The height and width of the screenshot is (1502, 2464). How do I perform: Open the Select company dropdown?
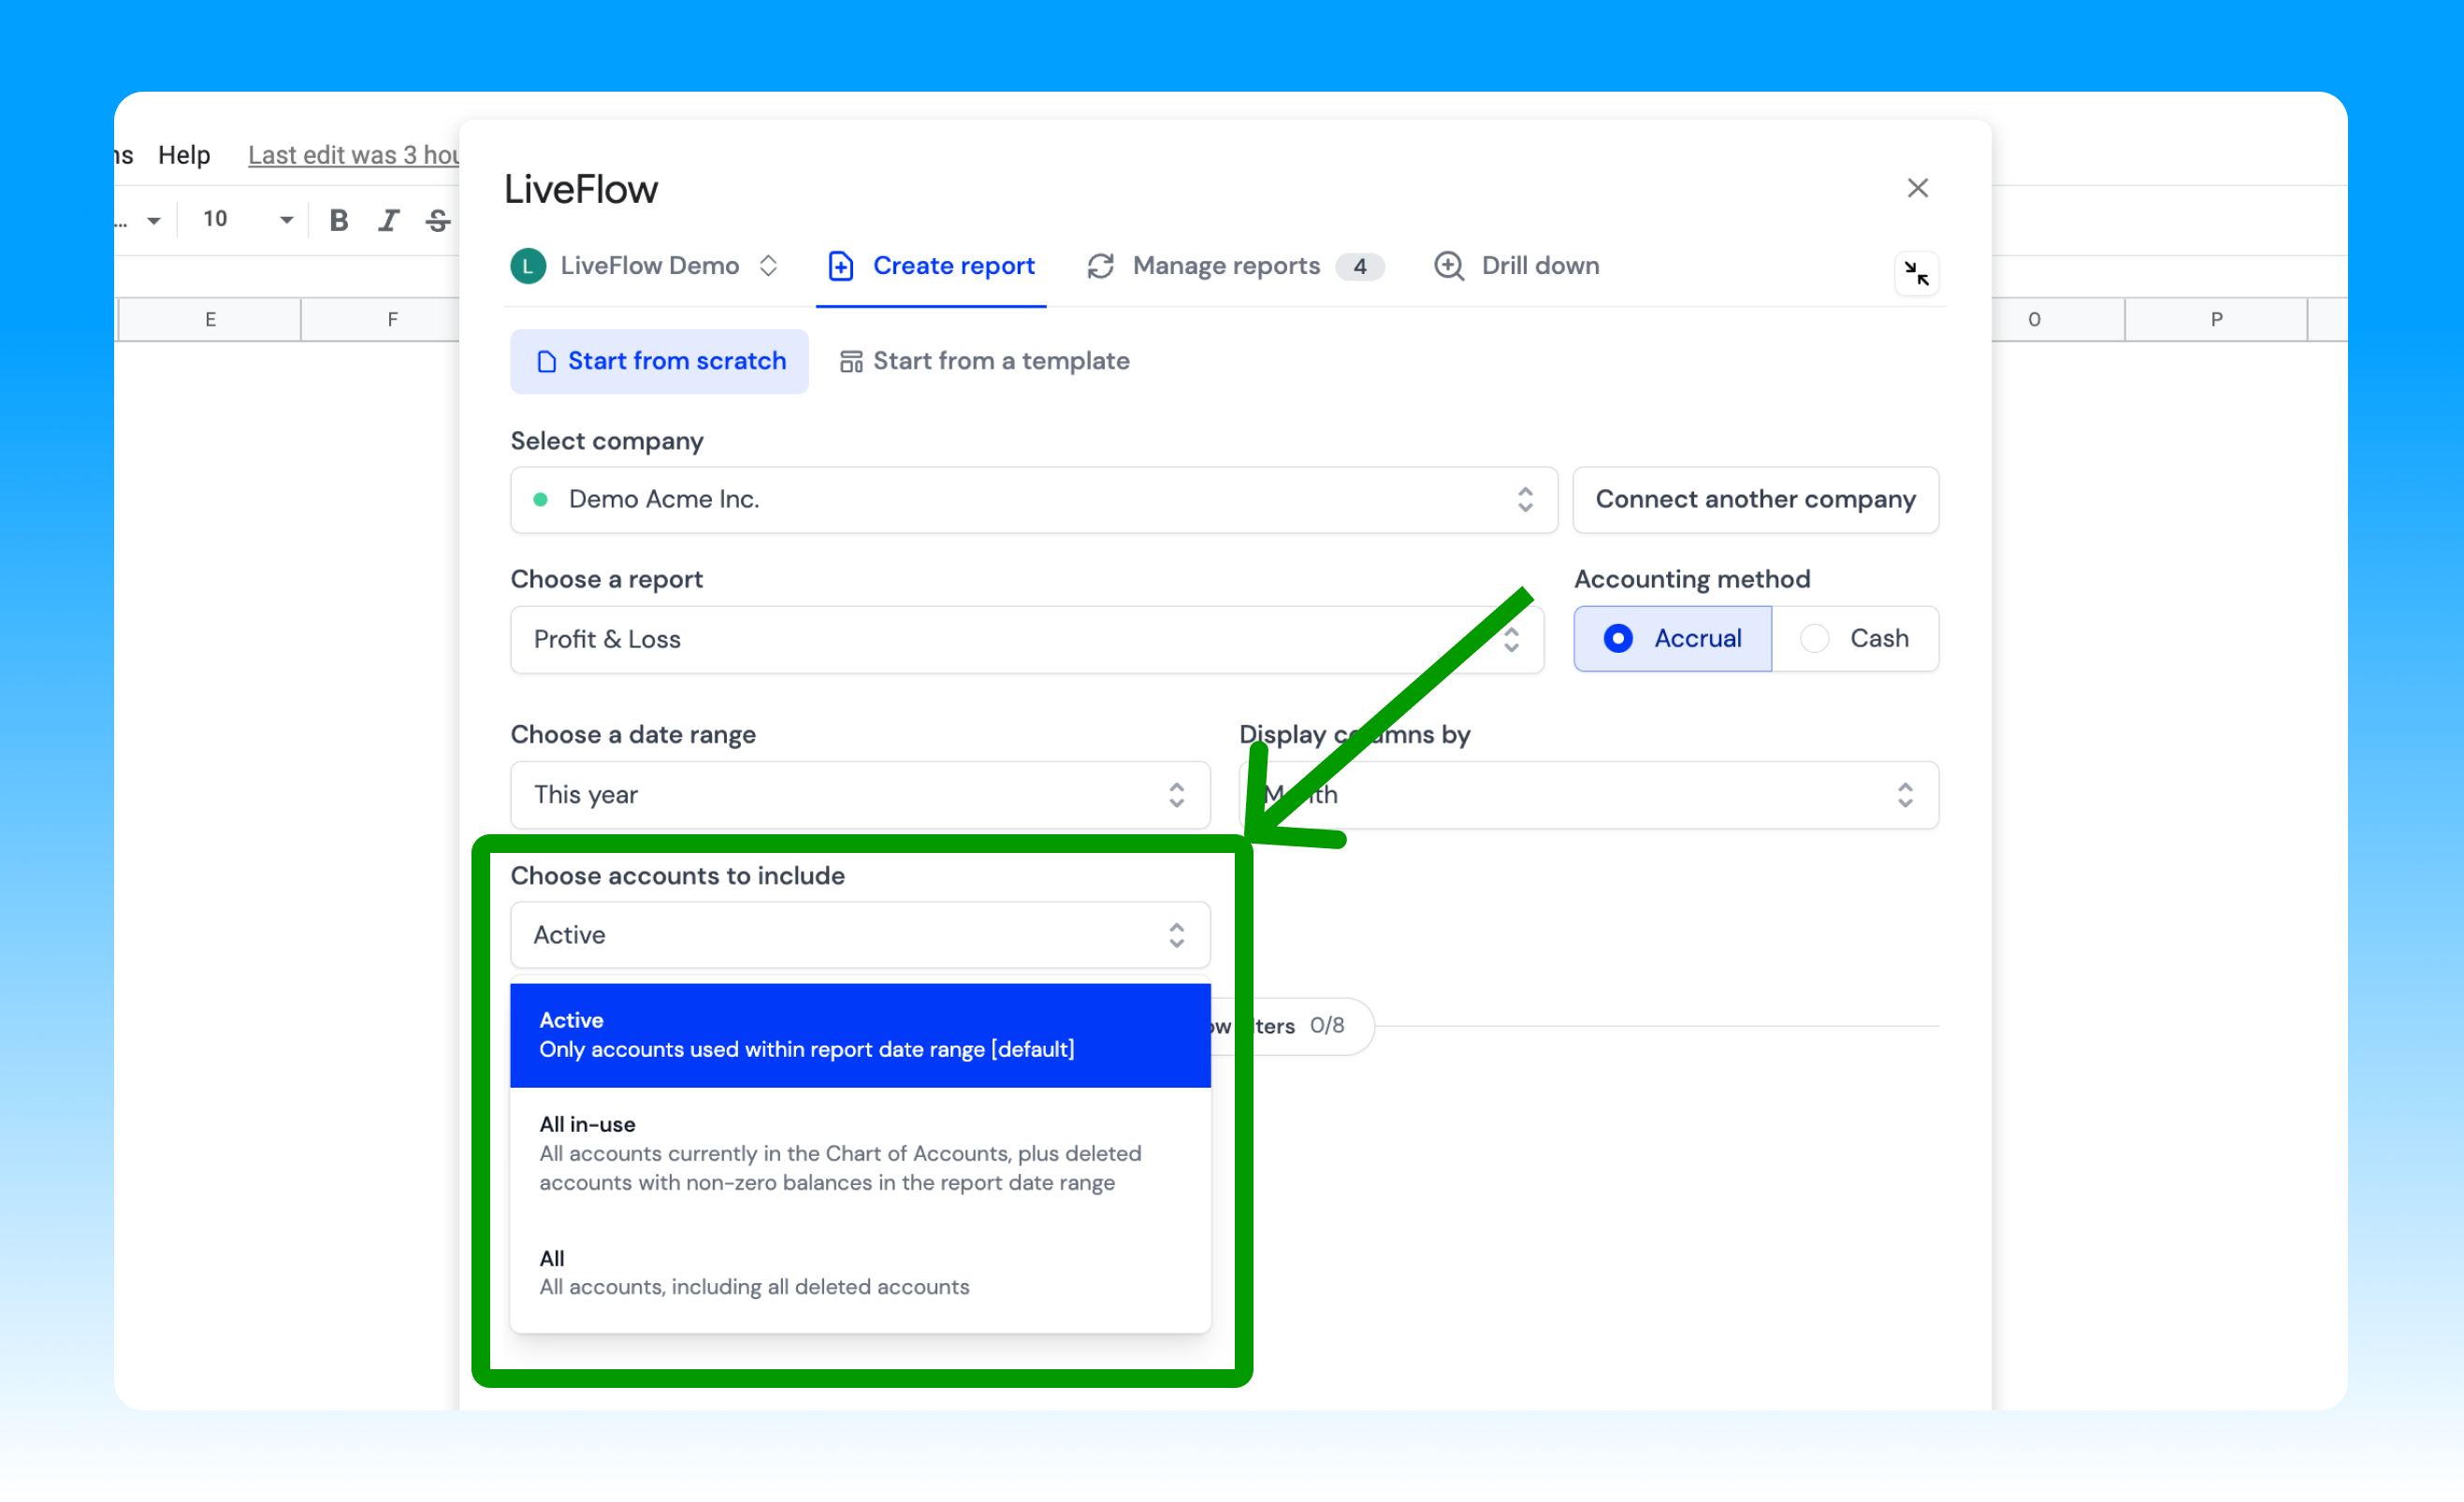pyautogui.click(x=1034, y=500)
